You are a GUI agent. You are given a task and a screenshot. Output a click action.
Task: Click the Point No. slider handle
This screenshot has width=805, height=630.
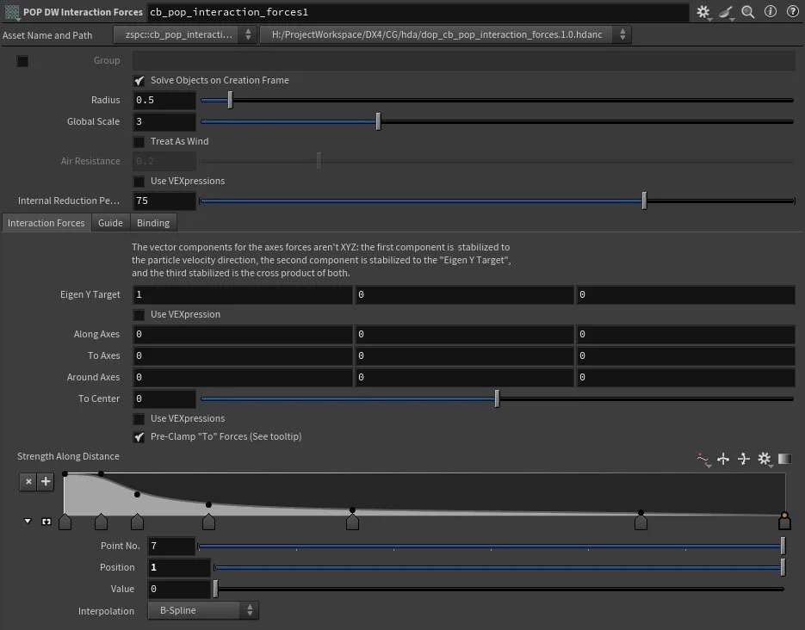pos(783,546)
